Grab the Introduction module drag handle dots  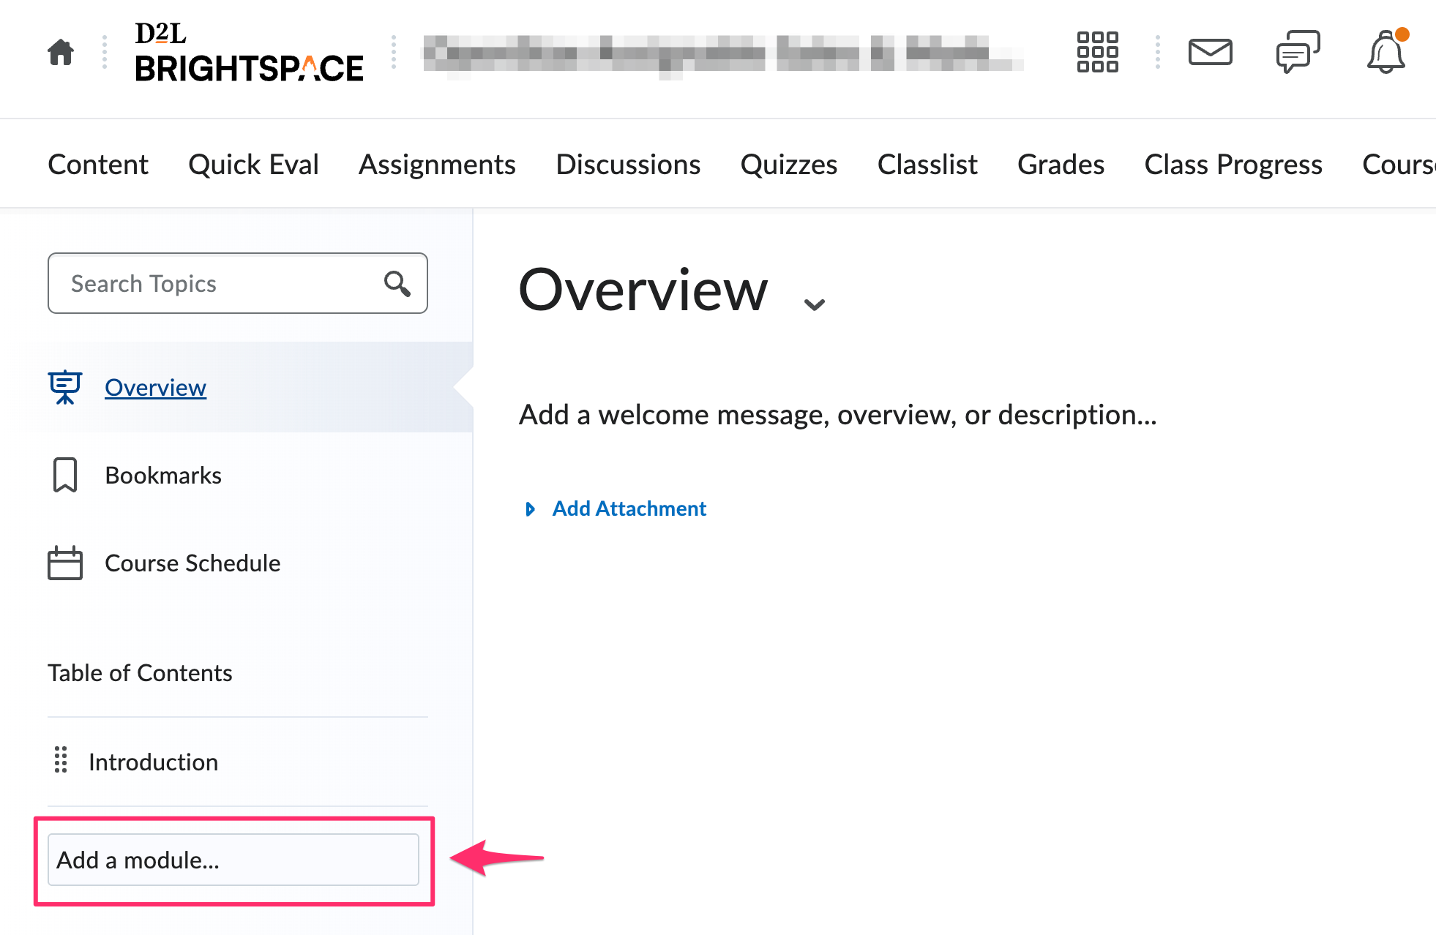click(x=61, y=761)
